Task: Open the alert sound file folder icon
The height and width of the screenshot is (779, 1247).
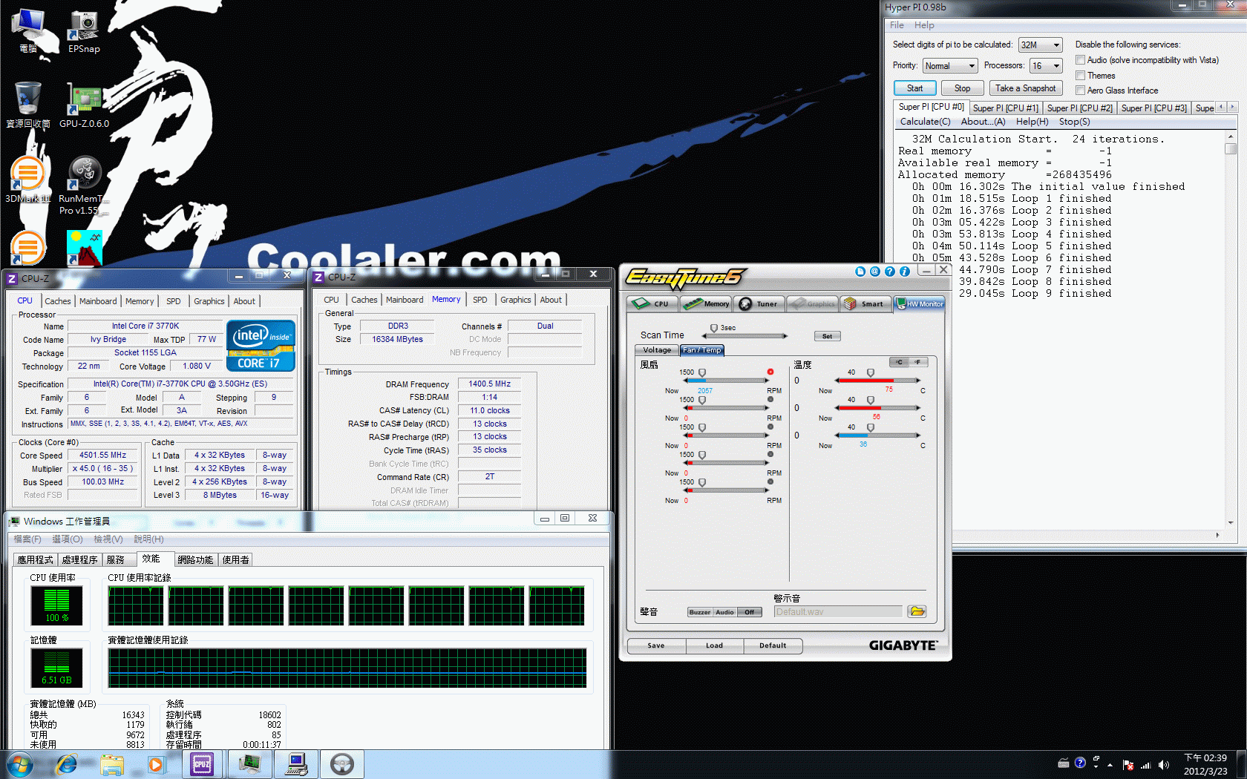Action: [917, 611]
